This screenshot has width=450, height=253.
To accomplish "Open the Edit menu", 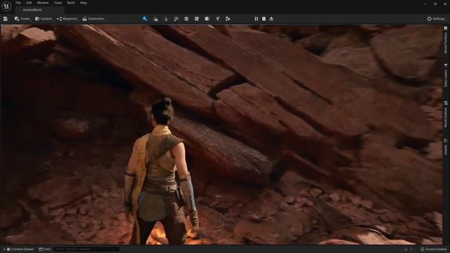I will click(x=29, y=3).
